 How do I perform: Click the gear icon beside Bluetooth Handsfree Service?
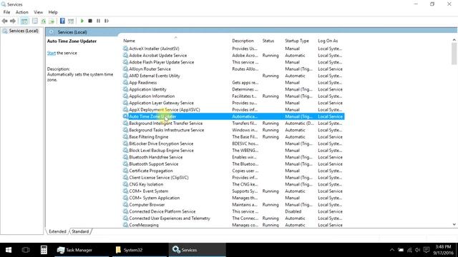tap(125, 157)
